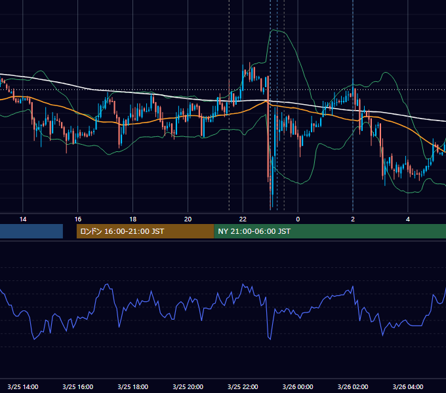Click the 3/25 18:00 bottom axis label

pos(133,386)
